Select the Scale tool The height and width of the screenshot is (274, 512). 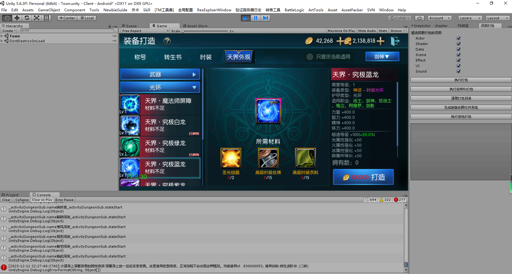pyautogui.click(x=36, y=18)
